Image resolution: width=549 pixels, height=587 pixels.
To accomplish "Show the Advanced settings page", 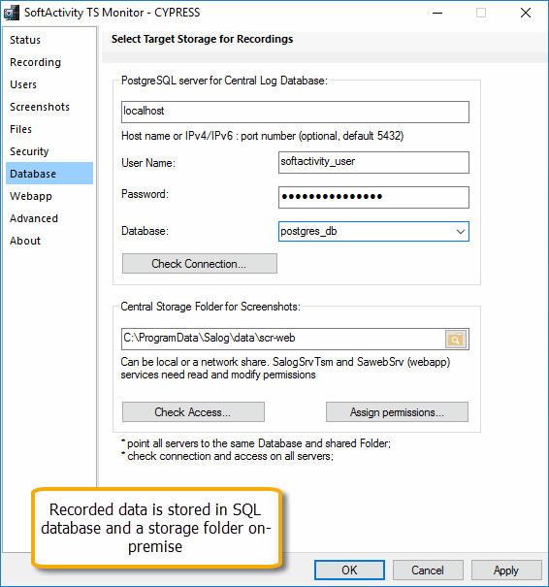I will (34, 218).
